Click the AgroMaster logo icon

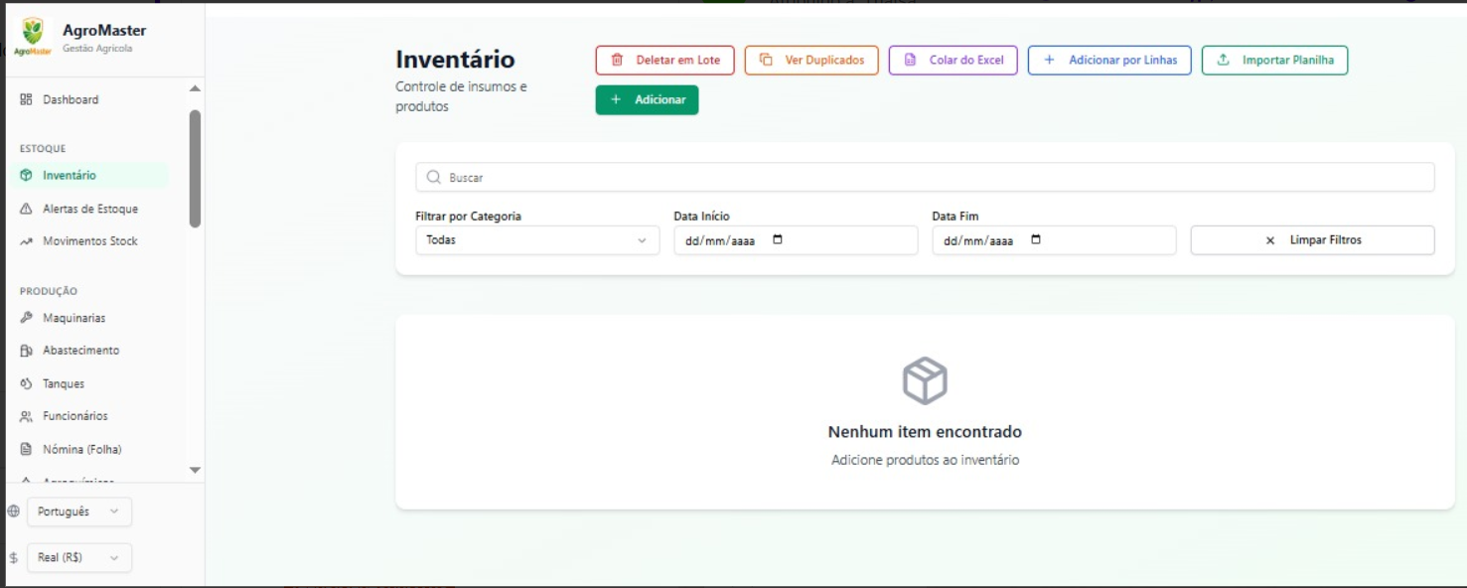click(33, 35)
